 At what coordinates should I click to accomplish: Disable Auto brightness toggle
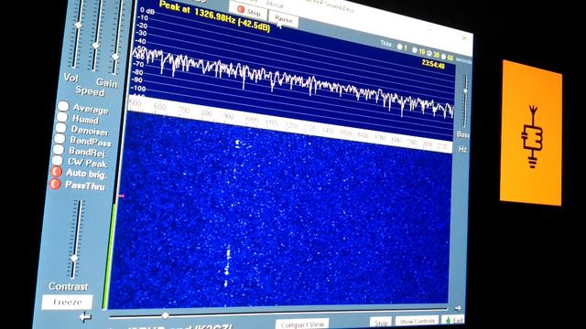56,172
